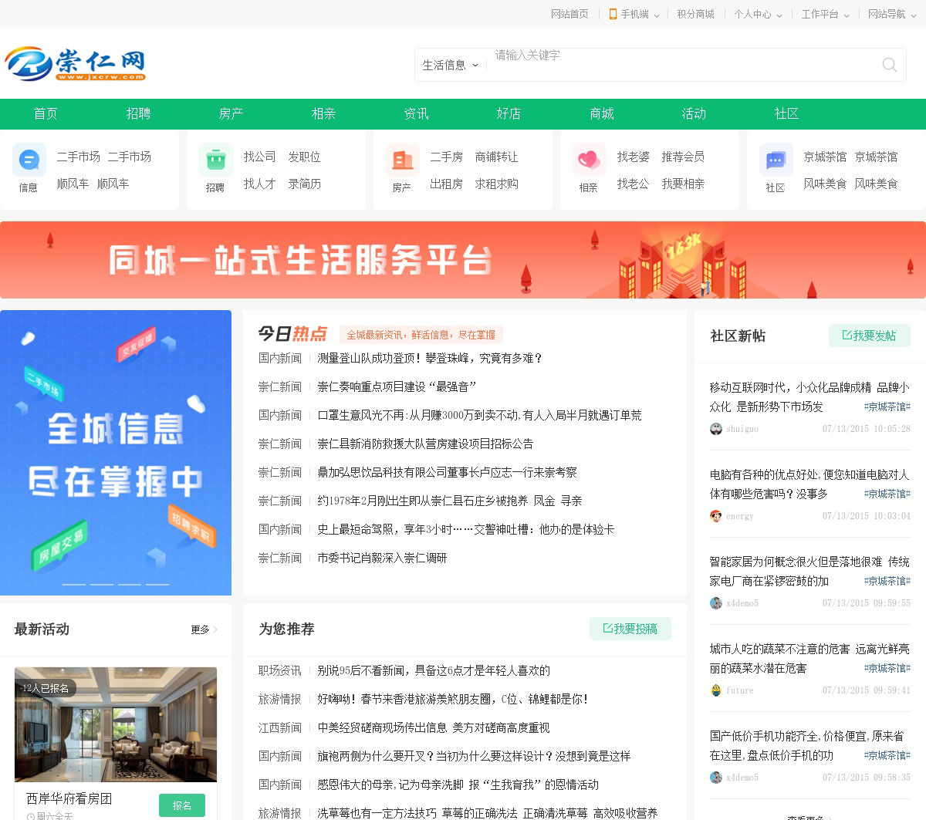Image resolution: width=926 pixels, height=820 pixels.
Task: Open the 信息 chat bubble icon
Action: 29,160
